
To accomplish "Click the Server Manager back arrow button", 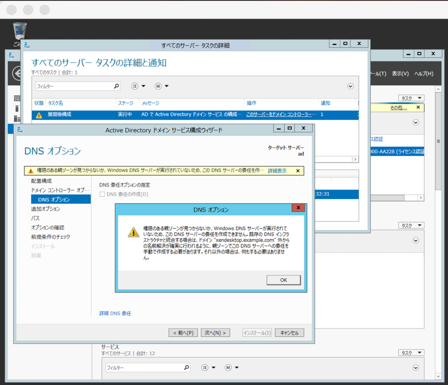I will pyautogui.click(x=17, y=73).
